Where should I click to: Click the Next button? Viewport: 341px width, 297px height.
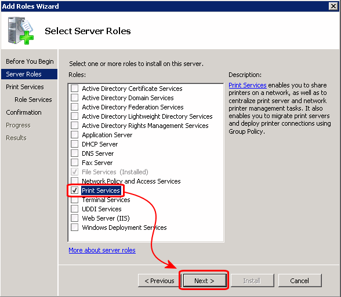(x=204, y=280)
